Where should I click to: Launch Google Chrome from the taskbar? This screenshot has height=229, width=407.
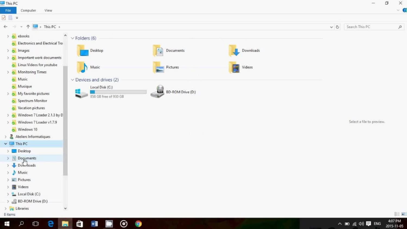coord(138,224)
